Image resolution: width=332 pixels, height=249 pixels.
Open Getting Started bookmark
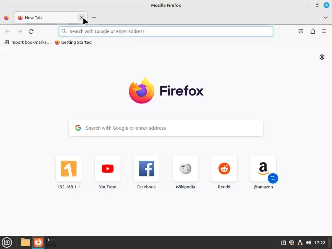coord(73,42)
